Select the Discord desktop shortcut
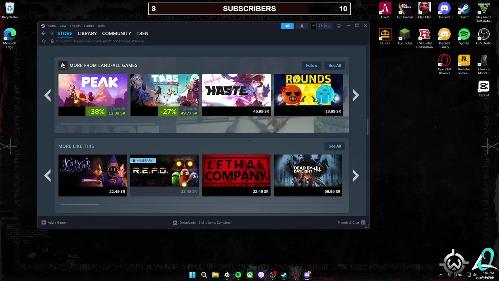This screenshot has width=499, height=281. 444,11
